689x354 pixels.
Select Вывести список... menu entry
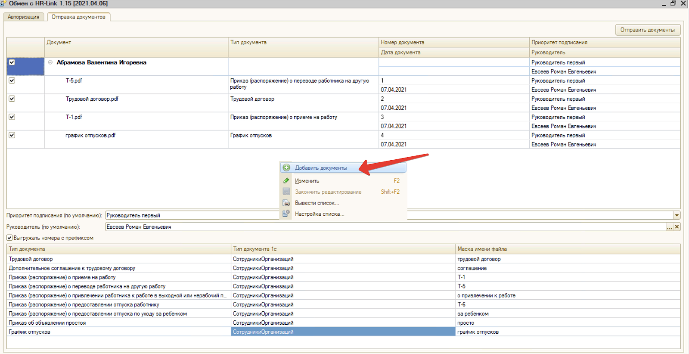[343, 203]
